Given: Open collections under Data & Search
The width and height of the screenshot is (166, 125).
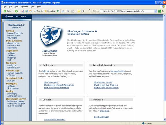Looking at the screenshot, I should 12,48.
